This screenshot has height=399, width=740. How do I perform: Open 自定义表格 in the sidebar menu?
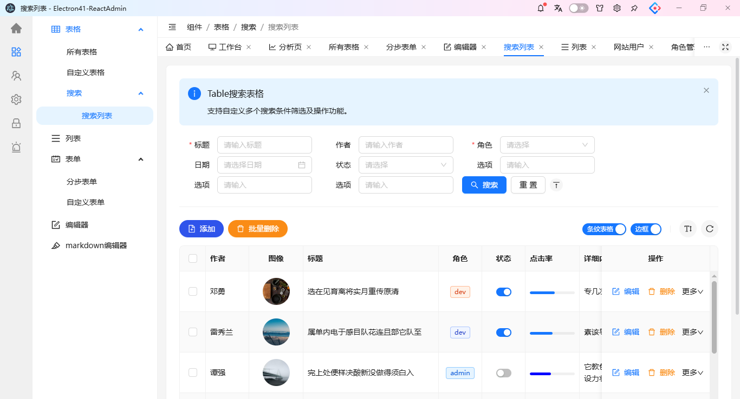point(86,72)
